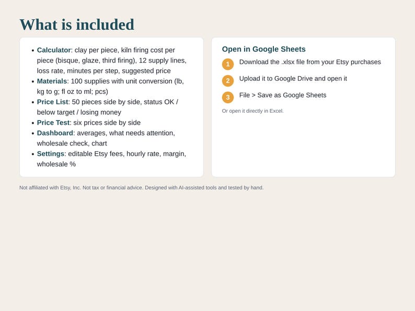
Task: Click the bold 'Dashboard' label
Action: (x=55, y=133)
